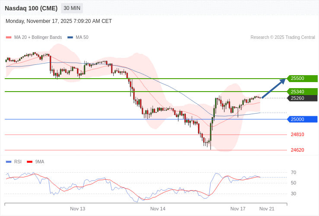Click the Nov 17 date label

point(238,209)
